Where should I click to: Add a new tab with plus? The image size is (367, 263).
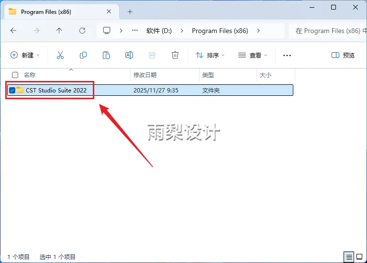130,11
